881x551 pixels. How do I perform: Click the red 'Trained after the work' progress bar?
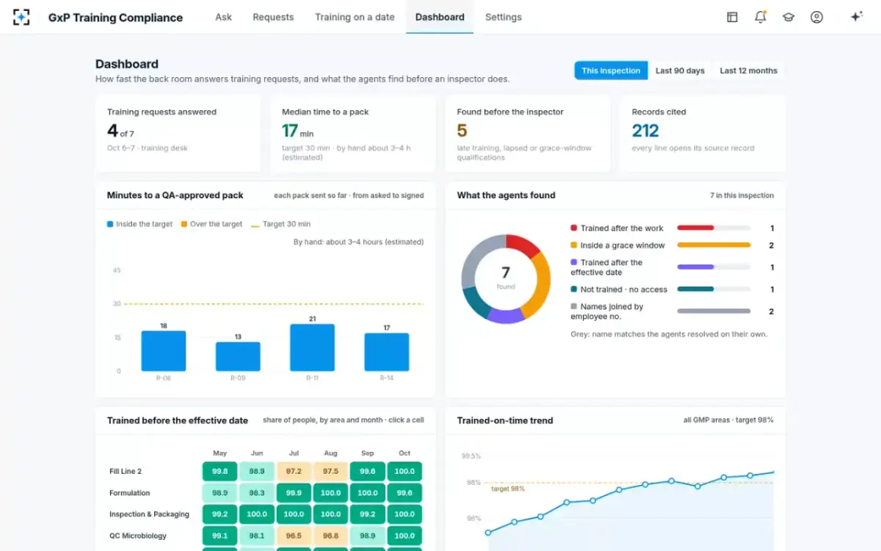(x=695, y=228)
